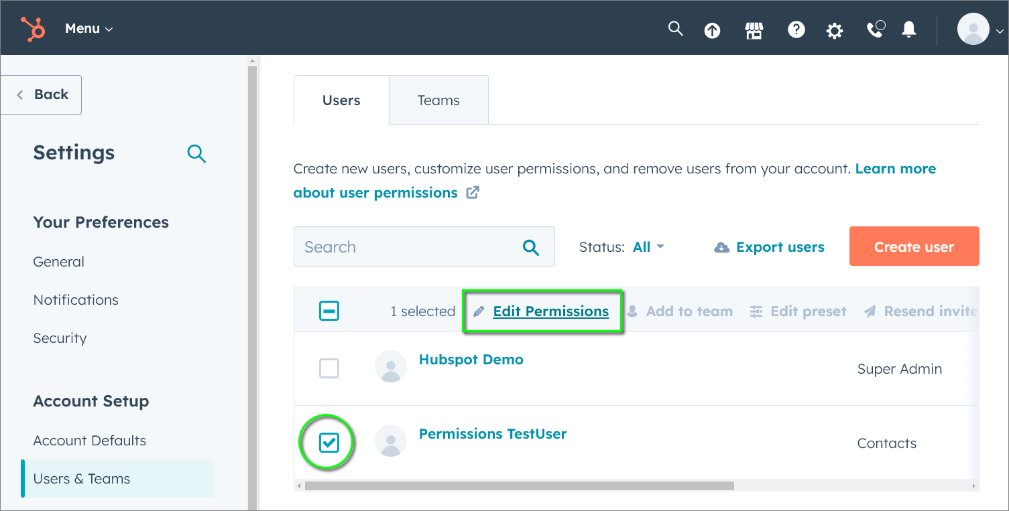
Task: Click the upgrade arrow icon
Action: [x=712, y=30]
